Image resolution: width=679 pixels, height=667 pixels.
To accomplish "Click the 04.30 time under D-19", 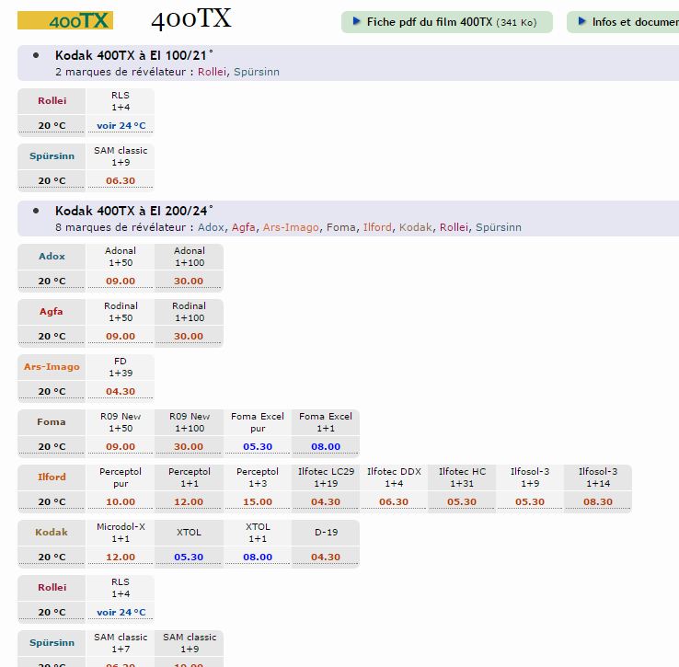I will point(326,558).
